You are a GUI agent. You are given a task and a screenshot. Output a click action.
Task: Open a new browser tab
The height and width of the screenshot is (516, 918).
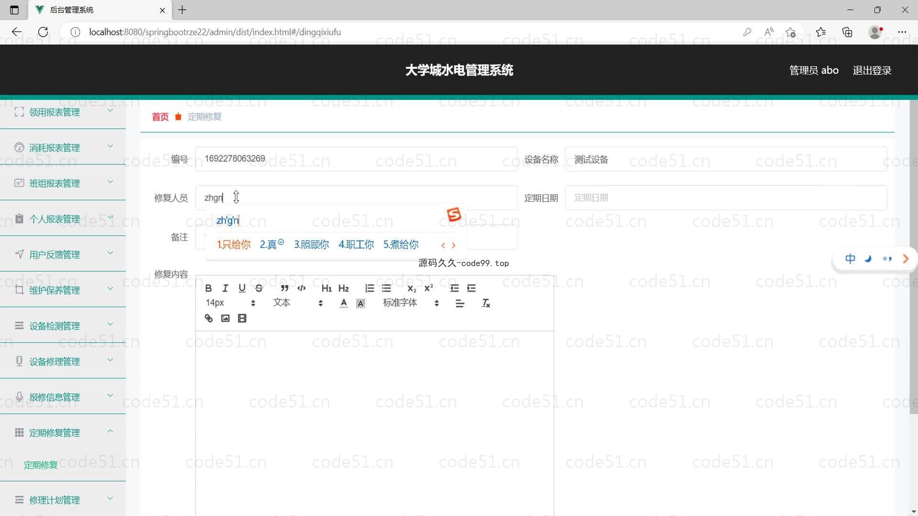pyautogui.click(x=182, y=10)
